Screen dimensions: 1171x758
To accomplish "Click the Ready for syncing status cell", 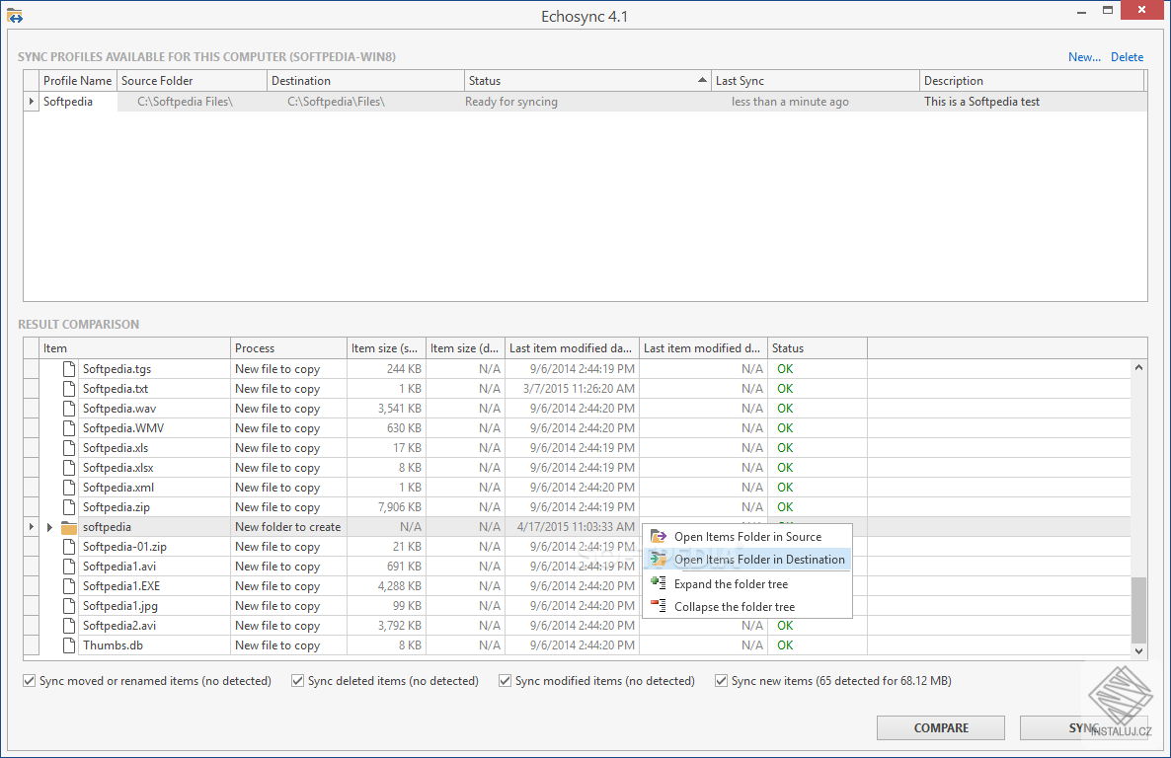I will click(x=587, y=102).
